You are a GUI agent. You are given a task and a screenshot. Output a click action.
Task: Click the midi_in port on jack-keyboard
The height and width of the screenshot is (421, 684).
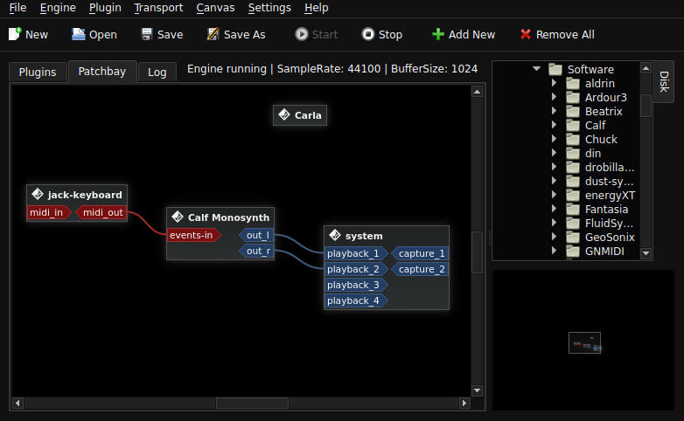point(48,212)
